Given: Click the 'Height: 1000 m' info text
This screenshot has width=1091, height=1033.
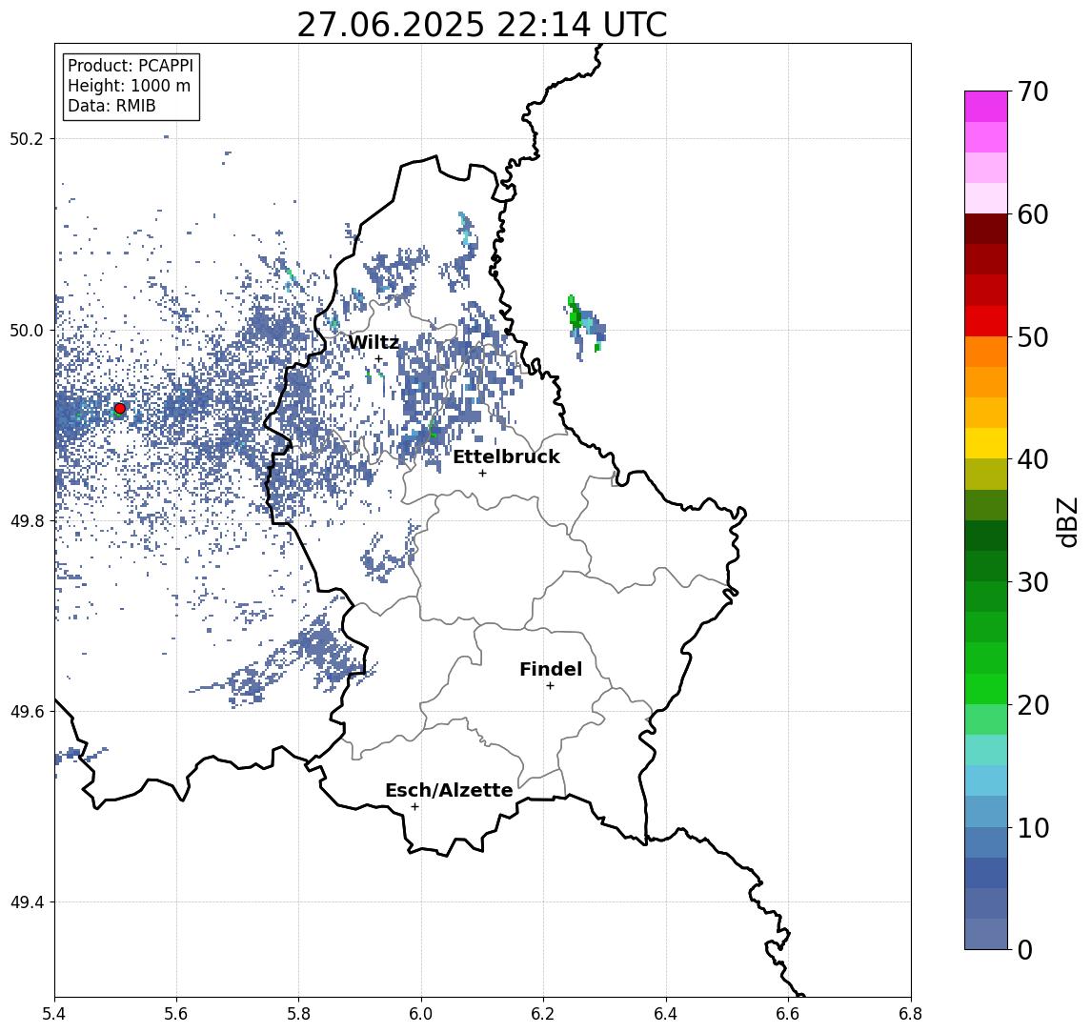Looking at the screenshot, I should [129, 87].
